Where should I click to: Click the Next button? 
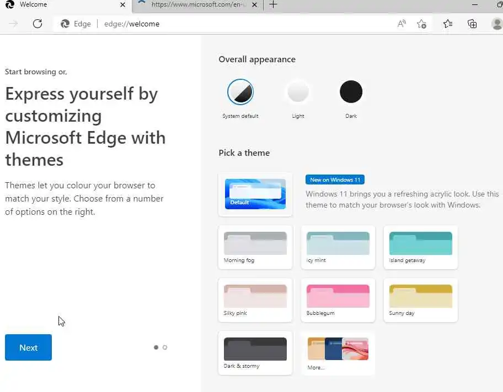coord(28,347)
